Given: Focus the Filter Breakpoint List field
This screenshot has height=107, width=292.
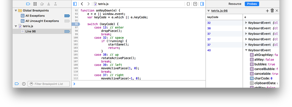Looking at the screenshot, I should point(49,84).
